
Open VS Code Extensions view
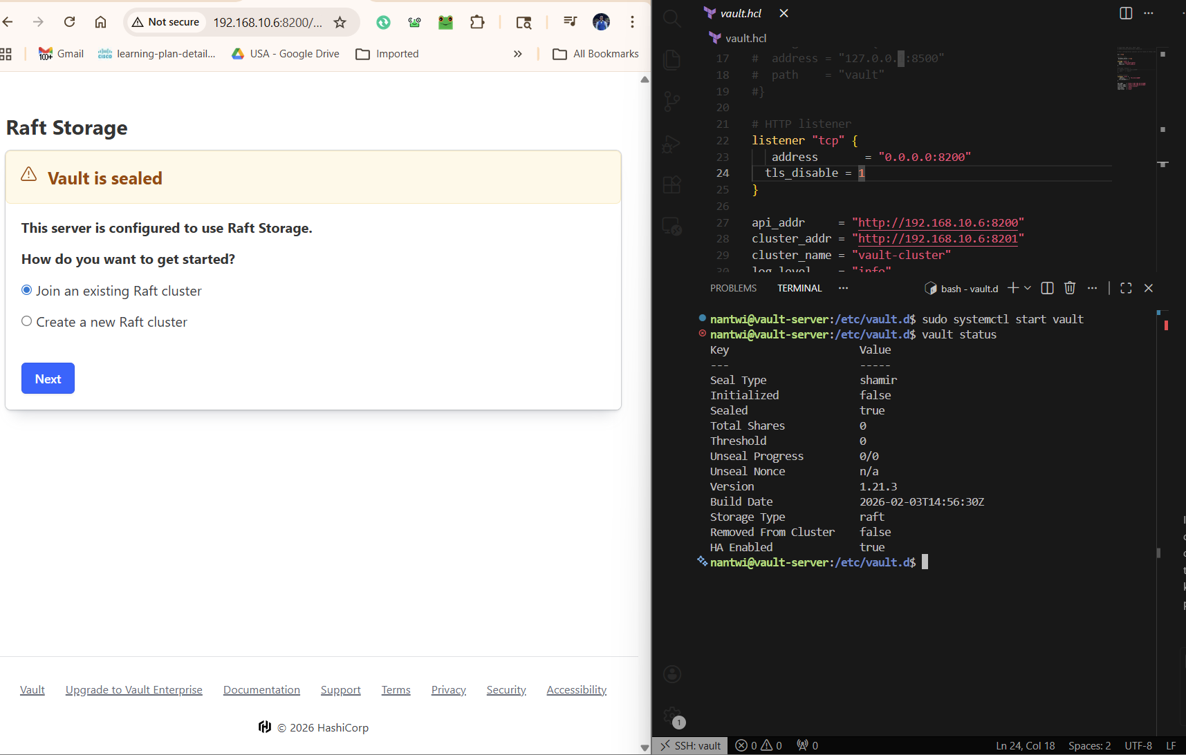pos(672,184)
